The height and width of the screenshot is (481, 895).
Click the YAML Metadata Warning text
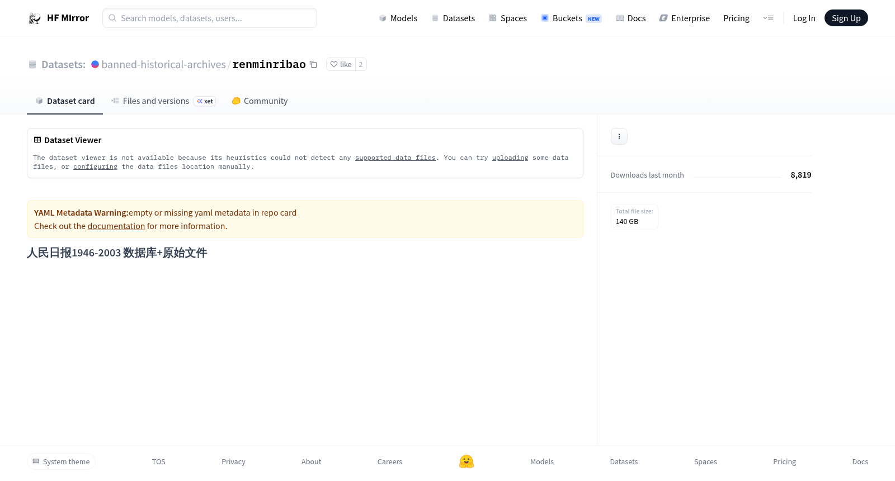tap(81, 213)
